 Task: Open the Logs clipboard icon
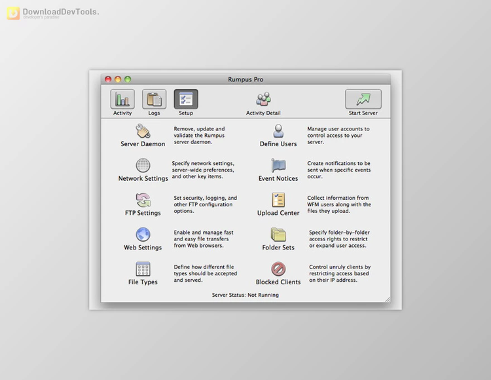pos(154,99)
